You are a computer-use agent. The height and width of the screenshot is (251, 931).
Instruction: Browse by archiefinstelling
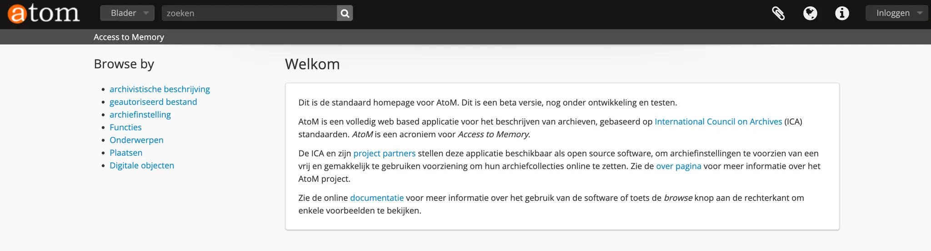click(140, 115)
